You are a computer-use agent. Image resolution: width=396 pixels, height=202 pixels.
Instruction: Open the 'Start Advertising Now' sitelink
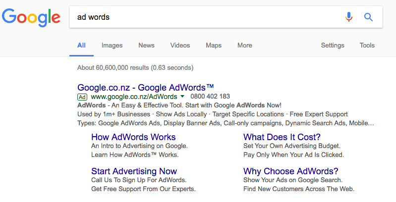[x=134, y=171]
